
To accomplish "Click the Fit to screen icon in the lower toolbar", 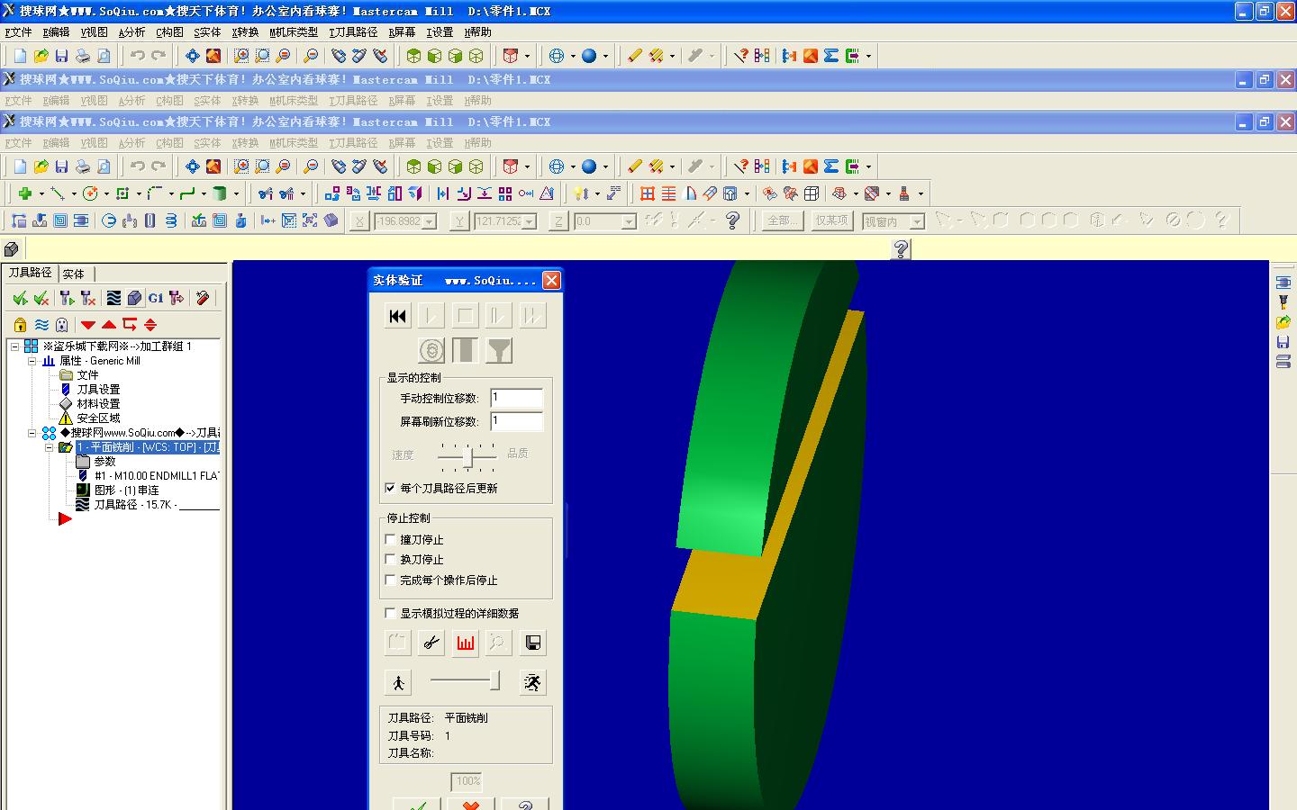I will (x=192, y=166).
